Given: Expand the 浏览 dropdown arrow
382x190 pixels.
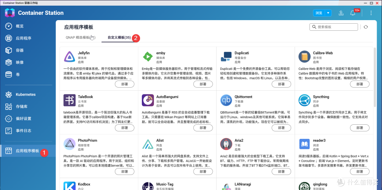Looking at the screenshot, I should (x=328, y=13).
